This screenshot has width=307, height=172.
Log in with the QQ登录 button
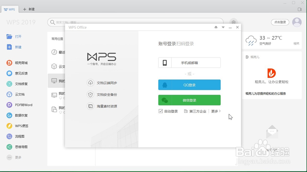pos(189,85)
